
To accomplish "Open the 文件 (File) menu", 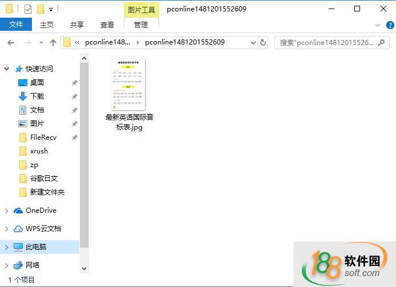I will [16, 25].
